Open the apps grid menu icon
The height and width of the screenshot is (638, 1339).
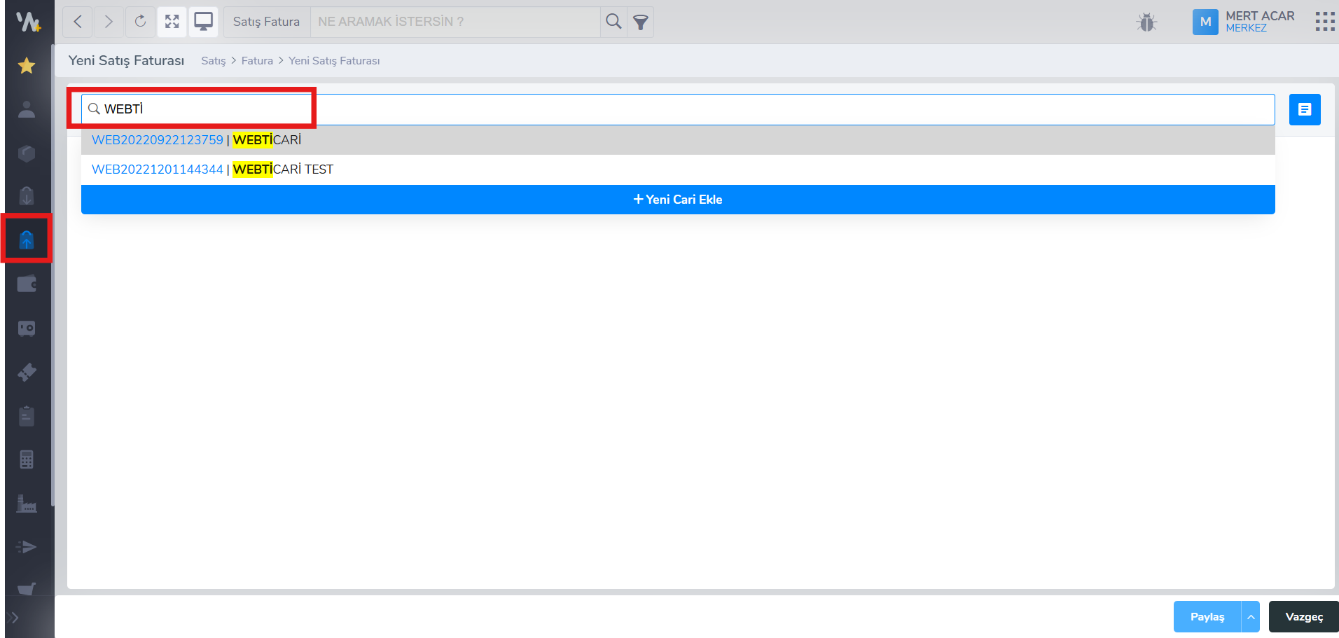pyautogui.click(x=1324, y=22)
